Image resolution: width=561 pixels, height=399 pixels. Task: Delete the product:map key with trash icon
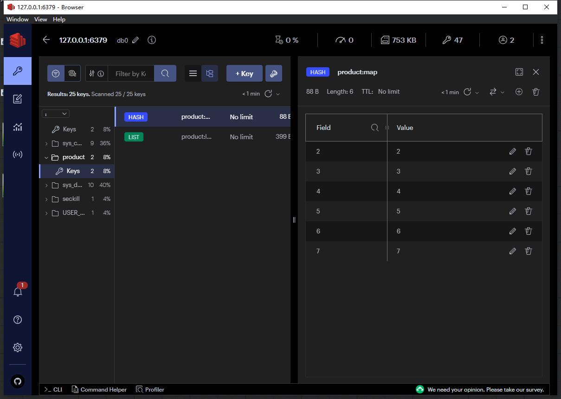[536, 92]
